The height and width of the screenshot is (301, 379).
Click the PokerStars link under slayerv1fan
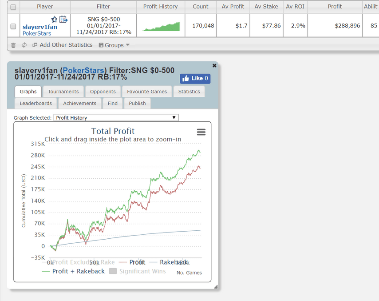click(37, 33)
